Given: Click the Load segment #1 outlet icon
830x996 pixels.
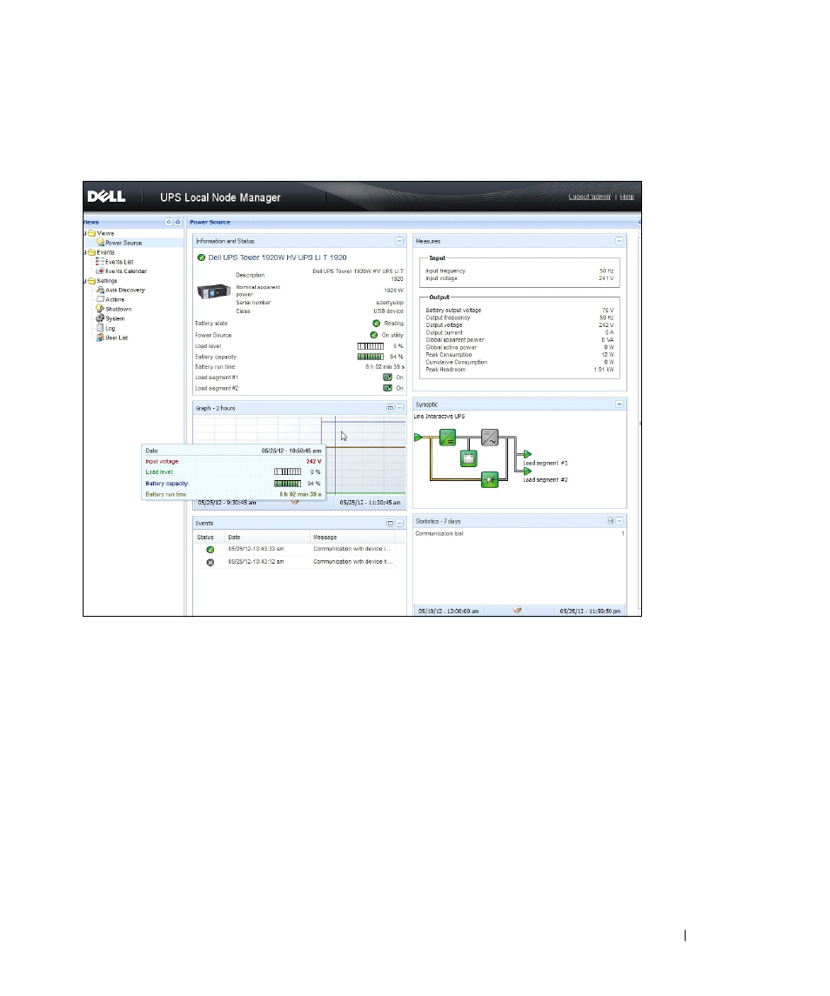Looking at the screenshot, I should pyautogui.click(x=387, y=378).
